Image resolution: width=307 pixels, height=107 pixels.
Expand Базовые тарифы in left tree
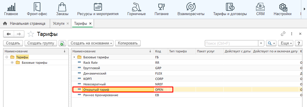12,63
